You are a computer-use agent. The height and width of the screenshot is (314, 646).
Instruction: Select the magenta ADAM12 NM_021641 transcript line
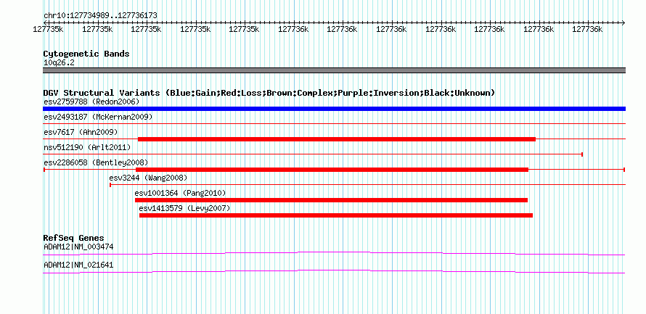click(x=334, y=272)
